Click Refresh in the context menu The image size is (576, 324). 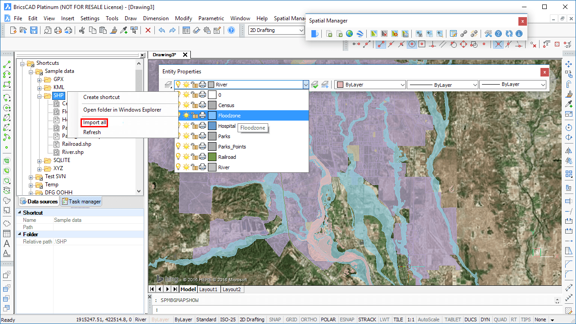(92, 132)
